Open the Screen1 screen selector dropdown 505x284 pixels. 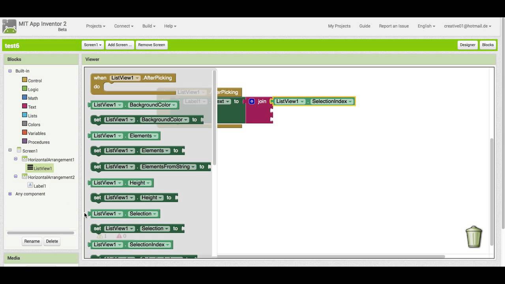pos(93,45)
